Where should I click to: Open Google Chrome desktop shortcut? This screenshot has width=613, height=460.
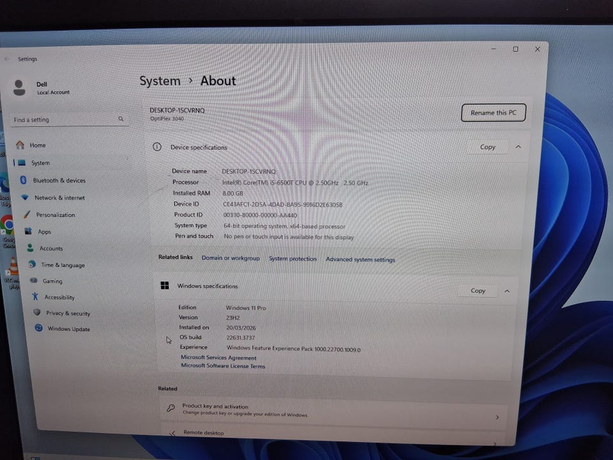click(x=8, y=231)
